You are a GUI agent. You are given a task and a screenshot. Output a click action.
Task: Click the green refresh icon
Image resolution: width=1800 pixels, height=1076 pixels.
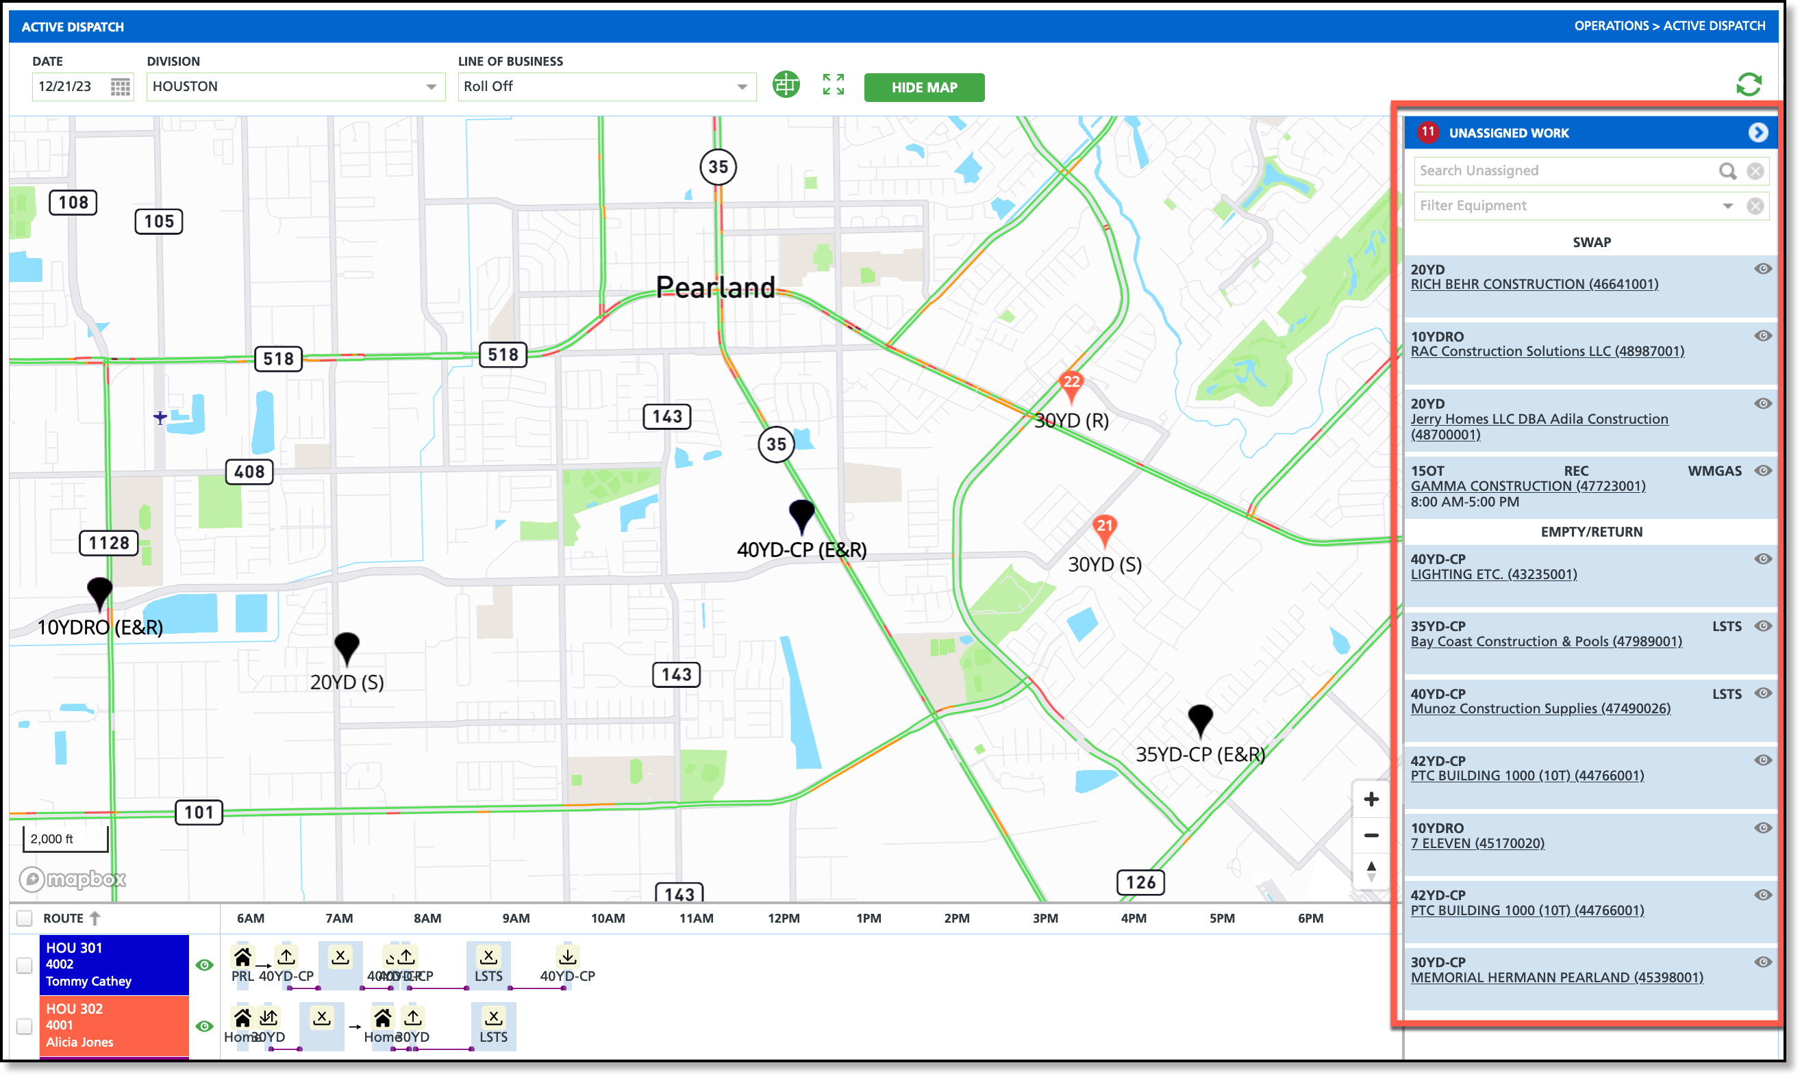coord(1748,85)
